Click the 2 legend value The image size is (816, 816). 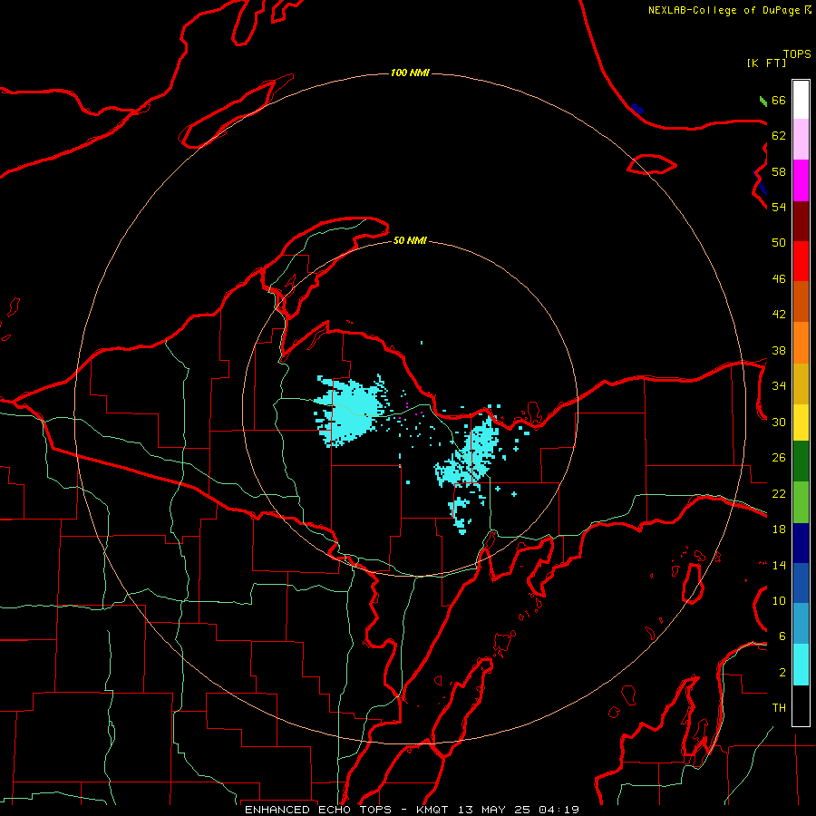(782, 673)
